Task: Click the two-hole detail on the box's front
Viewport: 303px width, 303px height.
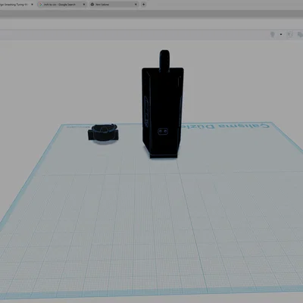Action: coord(163,132)
